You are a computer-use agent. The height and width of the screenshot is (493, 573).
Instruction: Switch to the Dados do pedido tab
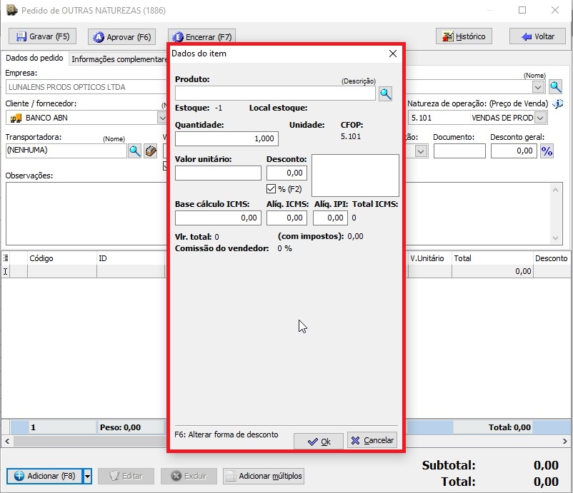pyautogui.click(x=34, y=58)
